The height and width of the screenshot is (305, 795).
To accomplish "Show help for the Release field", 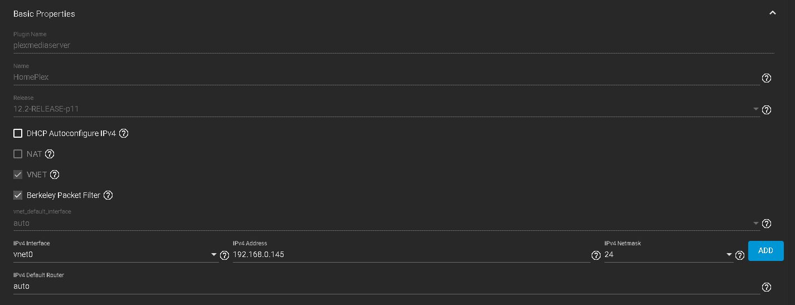I will 766,110.
